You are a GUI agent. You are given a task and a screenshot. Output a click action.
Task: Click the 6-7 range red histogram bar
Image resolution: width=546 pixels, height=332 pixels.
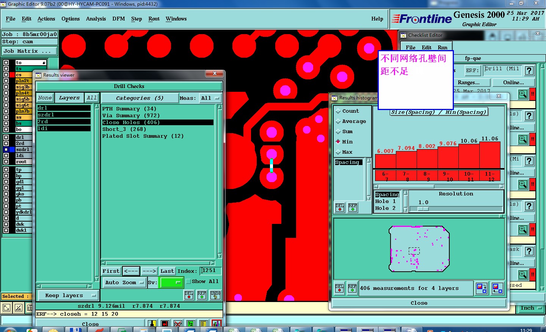coord(385,161)
